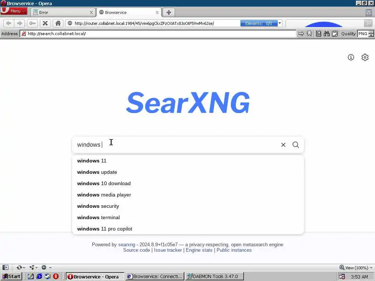Open SearXNG about info icon
This screenshot has height=281, width=375.
[351, 57]
